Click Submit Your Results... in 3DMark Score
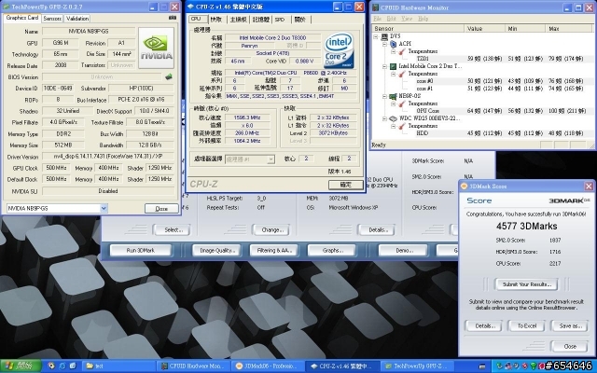 click(527, 284)
